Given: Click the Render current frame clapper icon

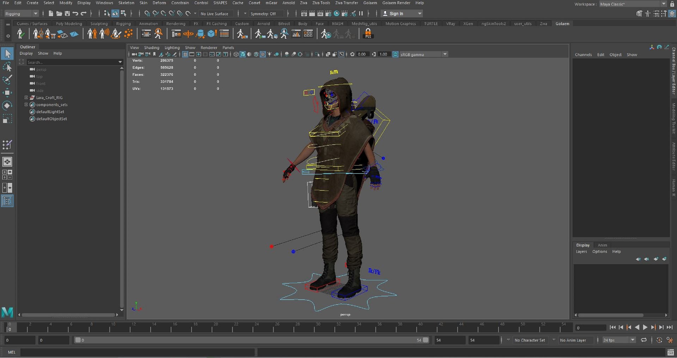Looking at the screenshot, I should click(x=312, y=13).
